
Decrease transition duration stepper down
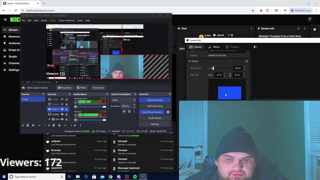click(134, 107)
